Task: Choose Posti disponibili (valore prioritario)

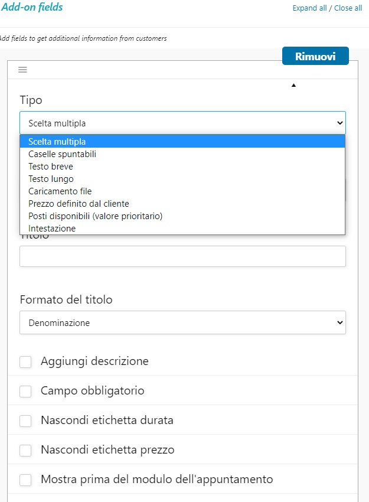Action: pyautogui.click(x=95, y=216)
